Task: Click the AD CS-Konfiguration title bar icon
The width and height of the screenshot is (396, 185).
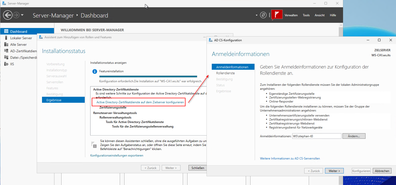Action: coord(210,40)
